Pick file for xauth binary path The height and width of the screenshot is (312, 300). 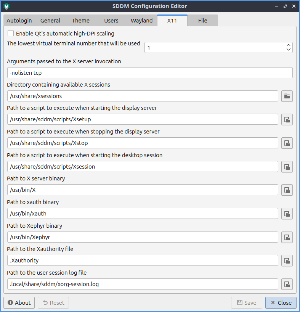point(287,214)
